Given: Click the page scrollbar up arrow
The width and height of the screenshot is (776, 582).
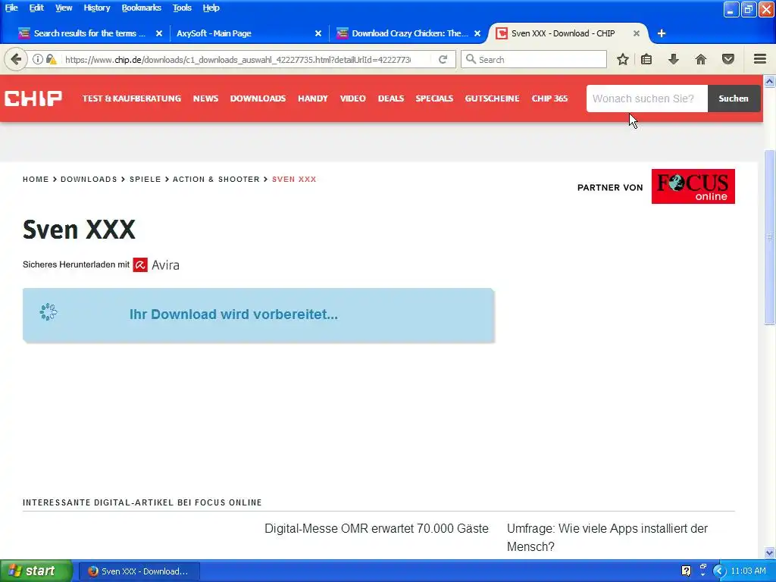Looking at the screenshot, I should click(769, 80).
